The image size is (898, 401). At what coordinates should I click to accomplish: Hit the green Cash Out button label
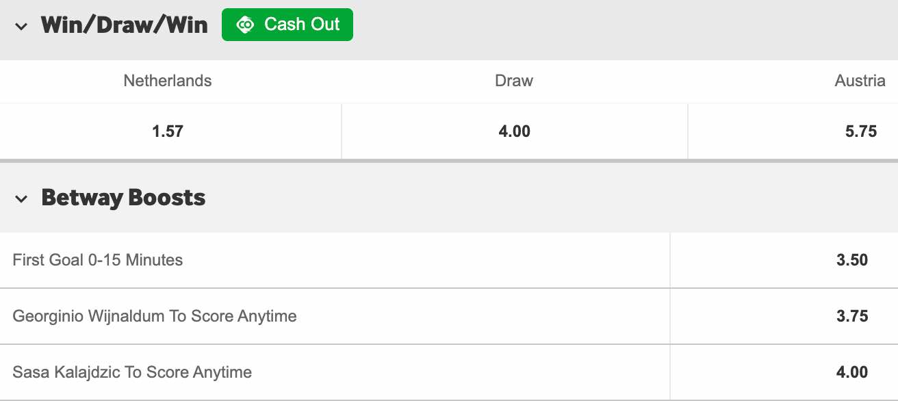click(x=302, y=24)
